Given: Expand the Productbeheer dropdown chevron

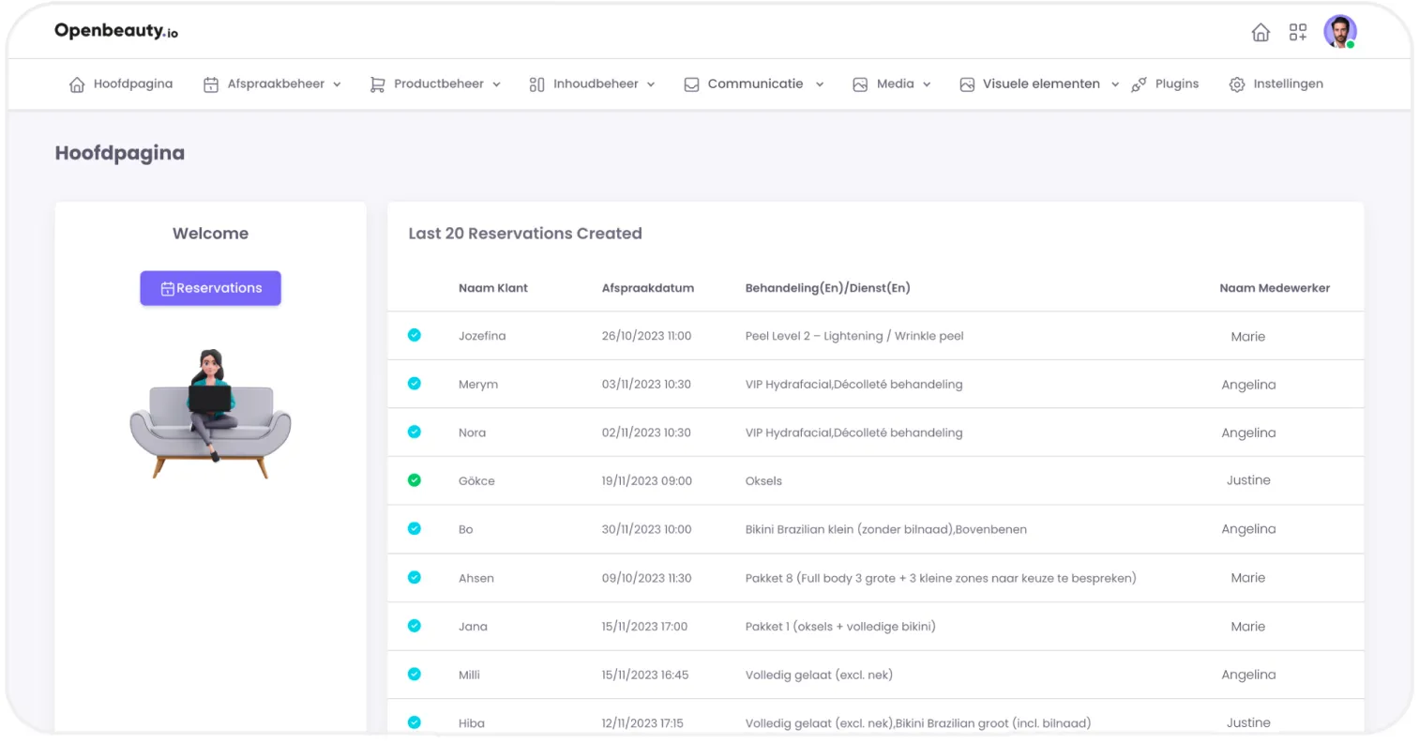Looking at the screenshot, I should (496, 84).
